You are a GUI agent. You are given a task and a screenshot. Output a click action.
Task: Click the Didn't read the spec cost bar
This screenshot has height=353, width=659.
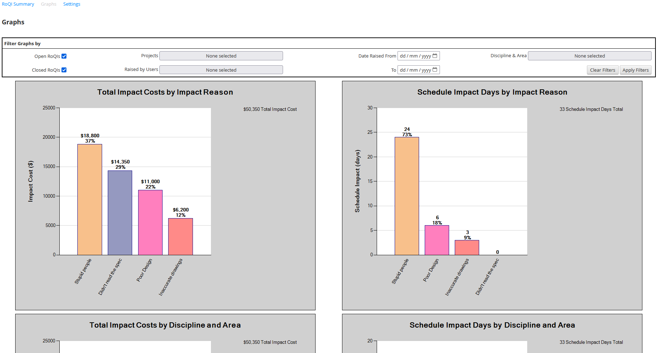(x=119, y=212)
